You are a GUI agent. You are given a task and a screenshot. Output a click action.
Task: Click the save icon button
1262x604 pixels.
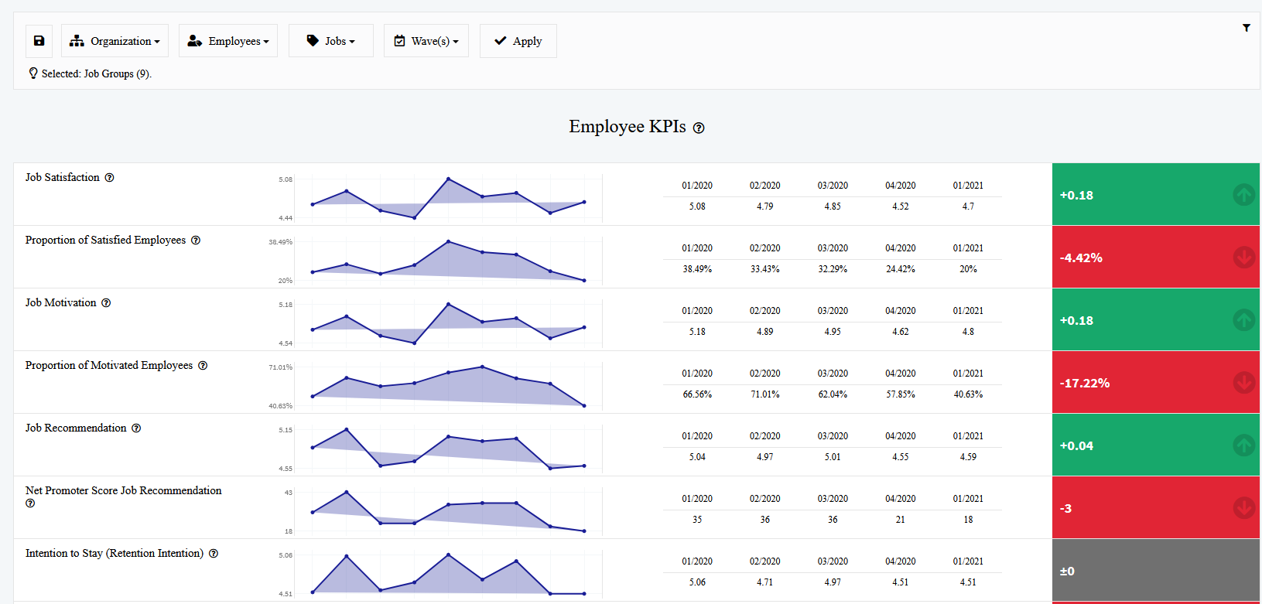point(39,41)
